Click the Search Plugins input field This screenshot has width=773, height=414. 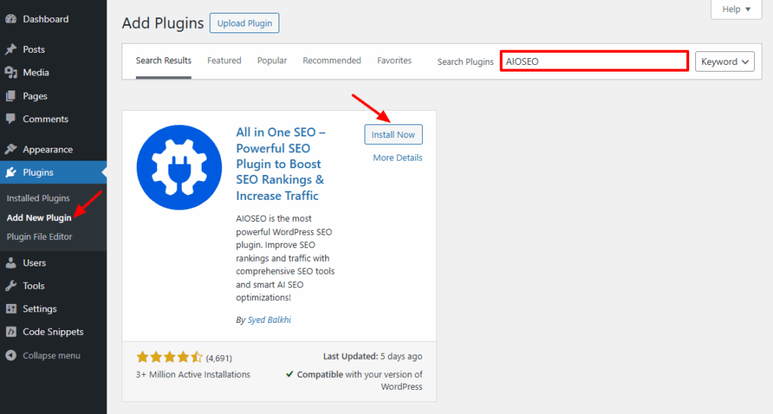pyautogui.click(x=594, y=61)
